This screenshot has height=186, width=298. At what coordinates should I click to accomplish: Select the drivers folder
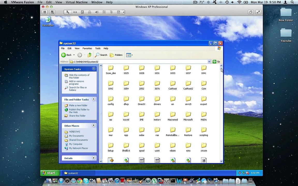pyautogui.click(x=157, y=100)
